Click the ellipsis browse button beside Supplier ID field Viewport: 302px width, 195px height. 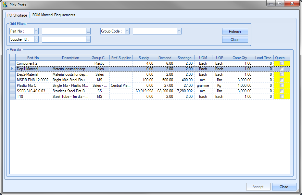click(88, 40)
